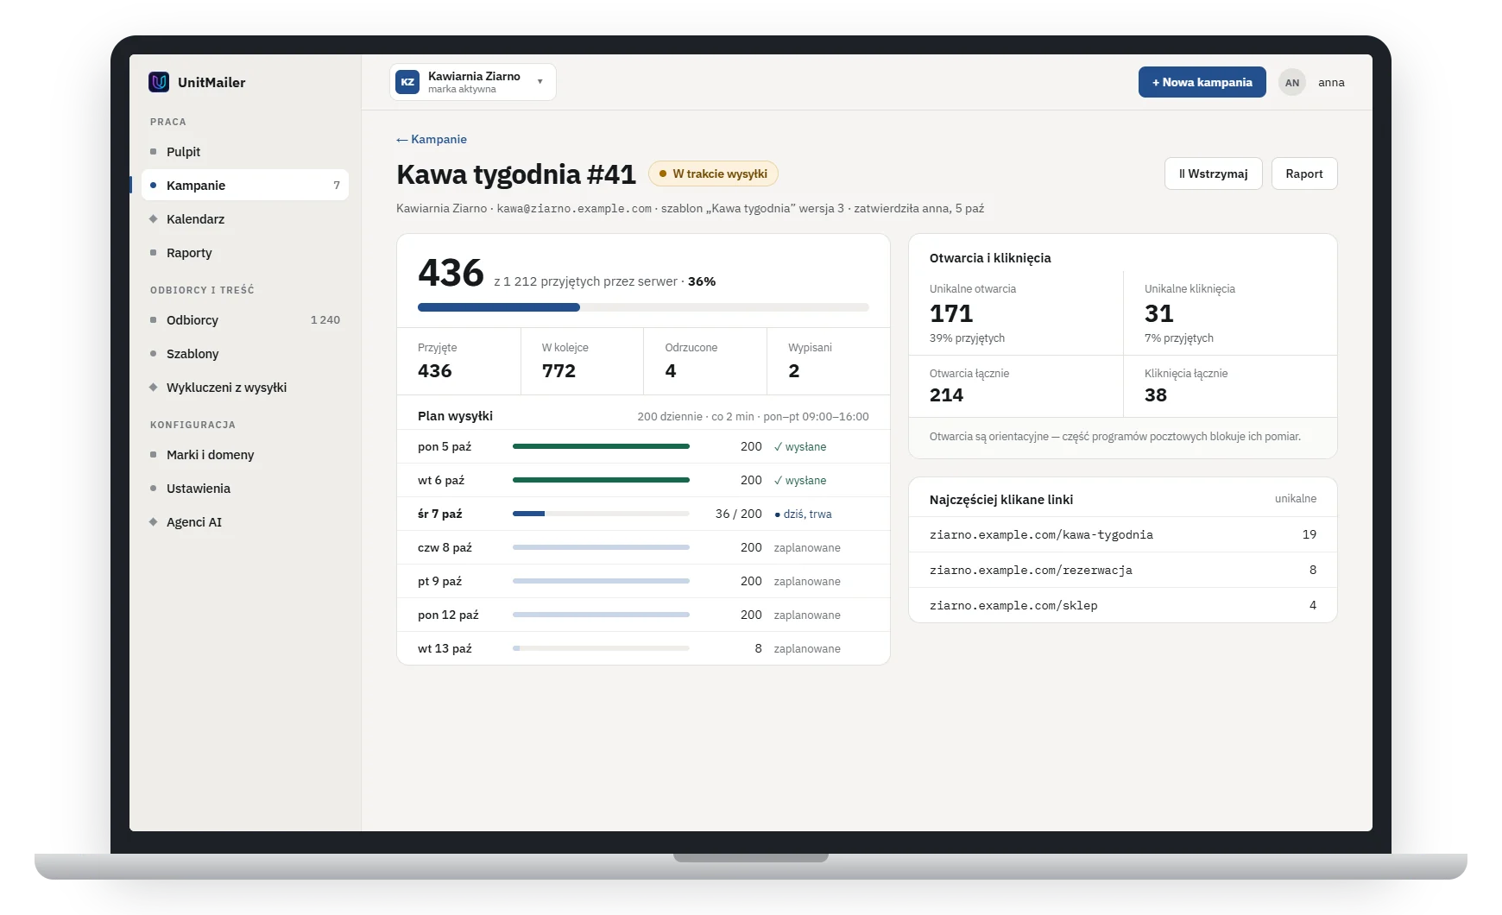Screen dimensions: 1502x915
Task: Click the Unikalne otwarcia 171 value
Action: coord(951,313)
